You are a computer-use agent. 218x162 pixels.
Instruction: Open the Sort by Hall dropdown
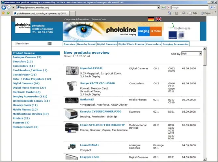coord(192,53)
